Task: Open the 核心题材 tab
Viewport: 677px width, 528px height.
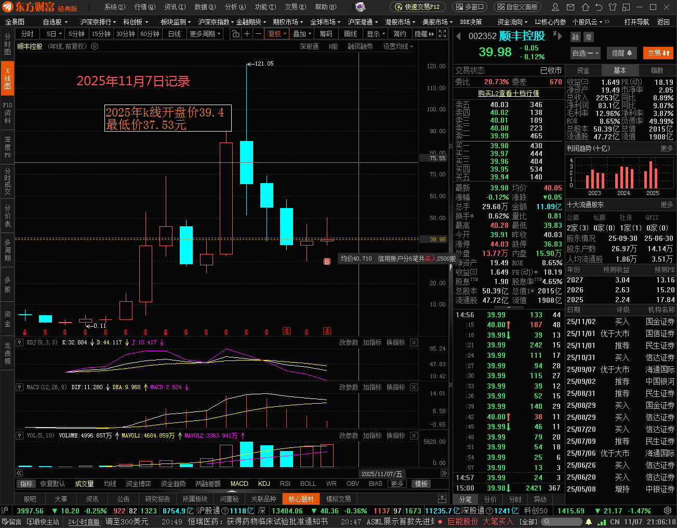Action: (x=301, y=499)
